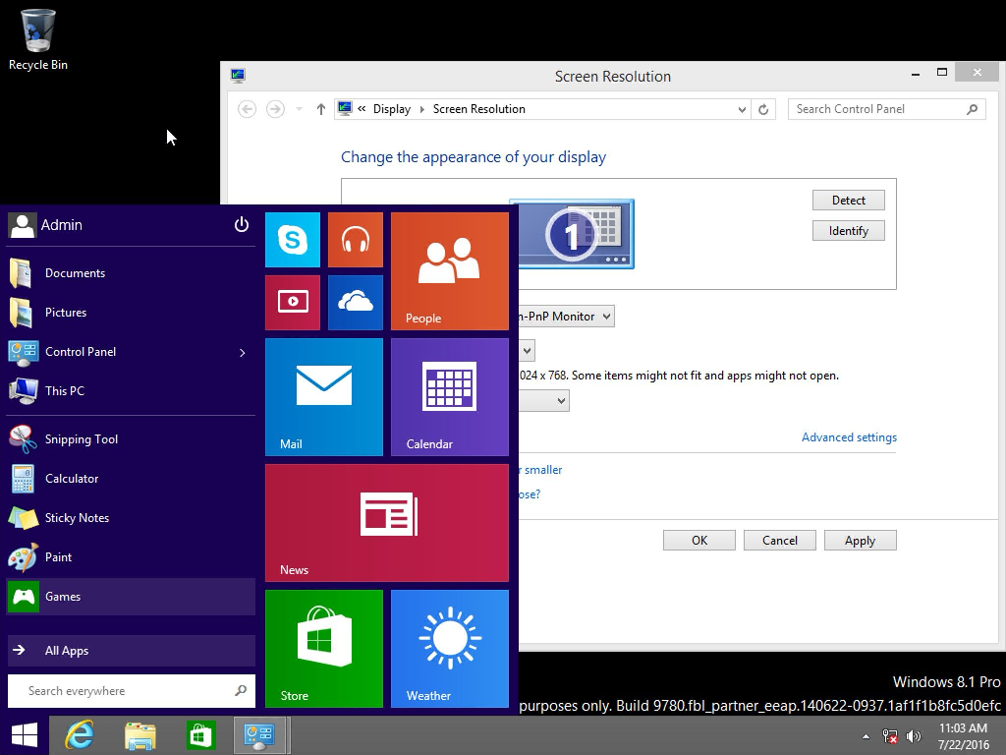Click the Detect button
The width and height of the screenshot is (1006, 755).
[x=848, y=201]
